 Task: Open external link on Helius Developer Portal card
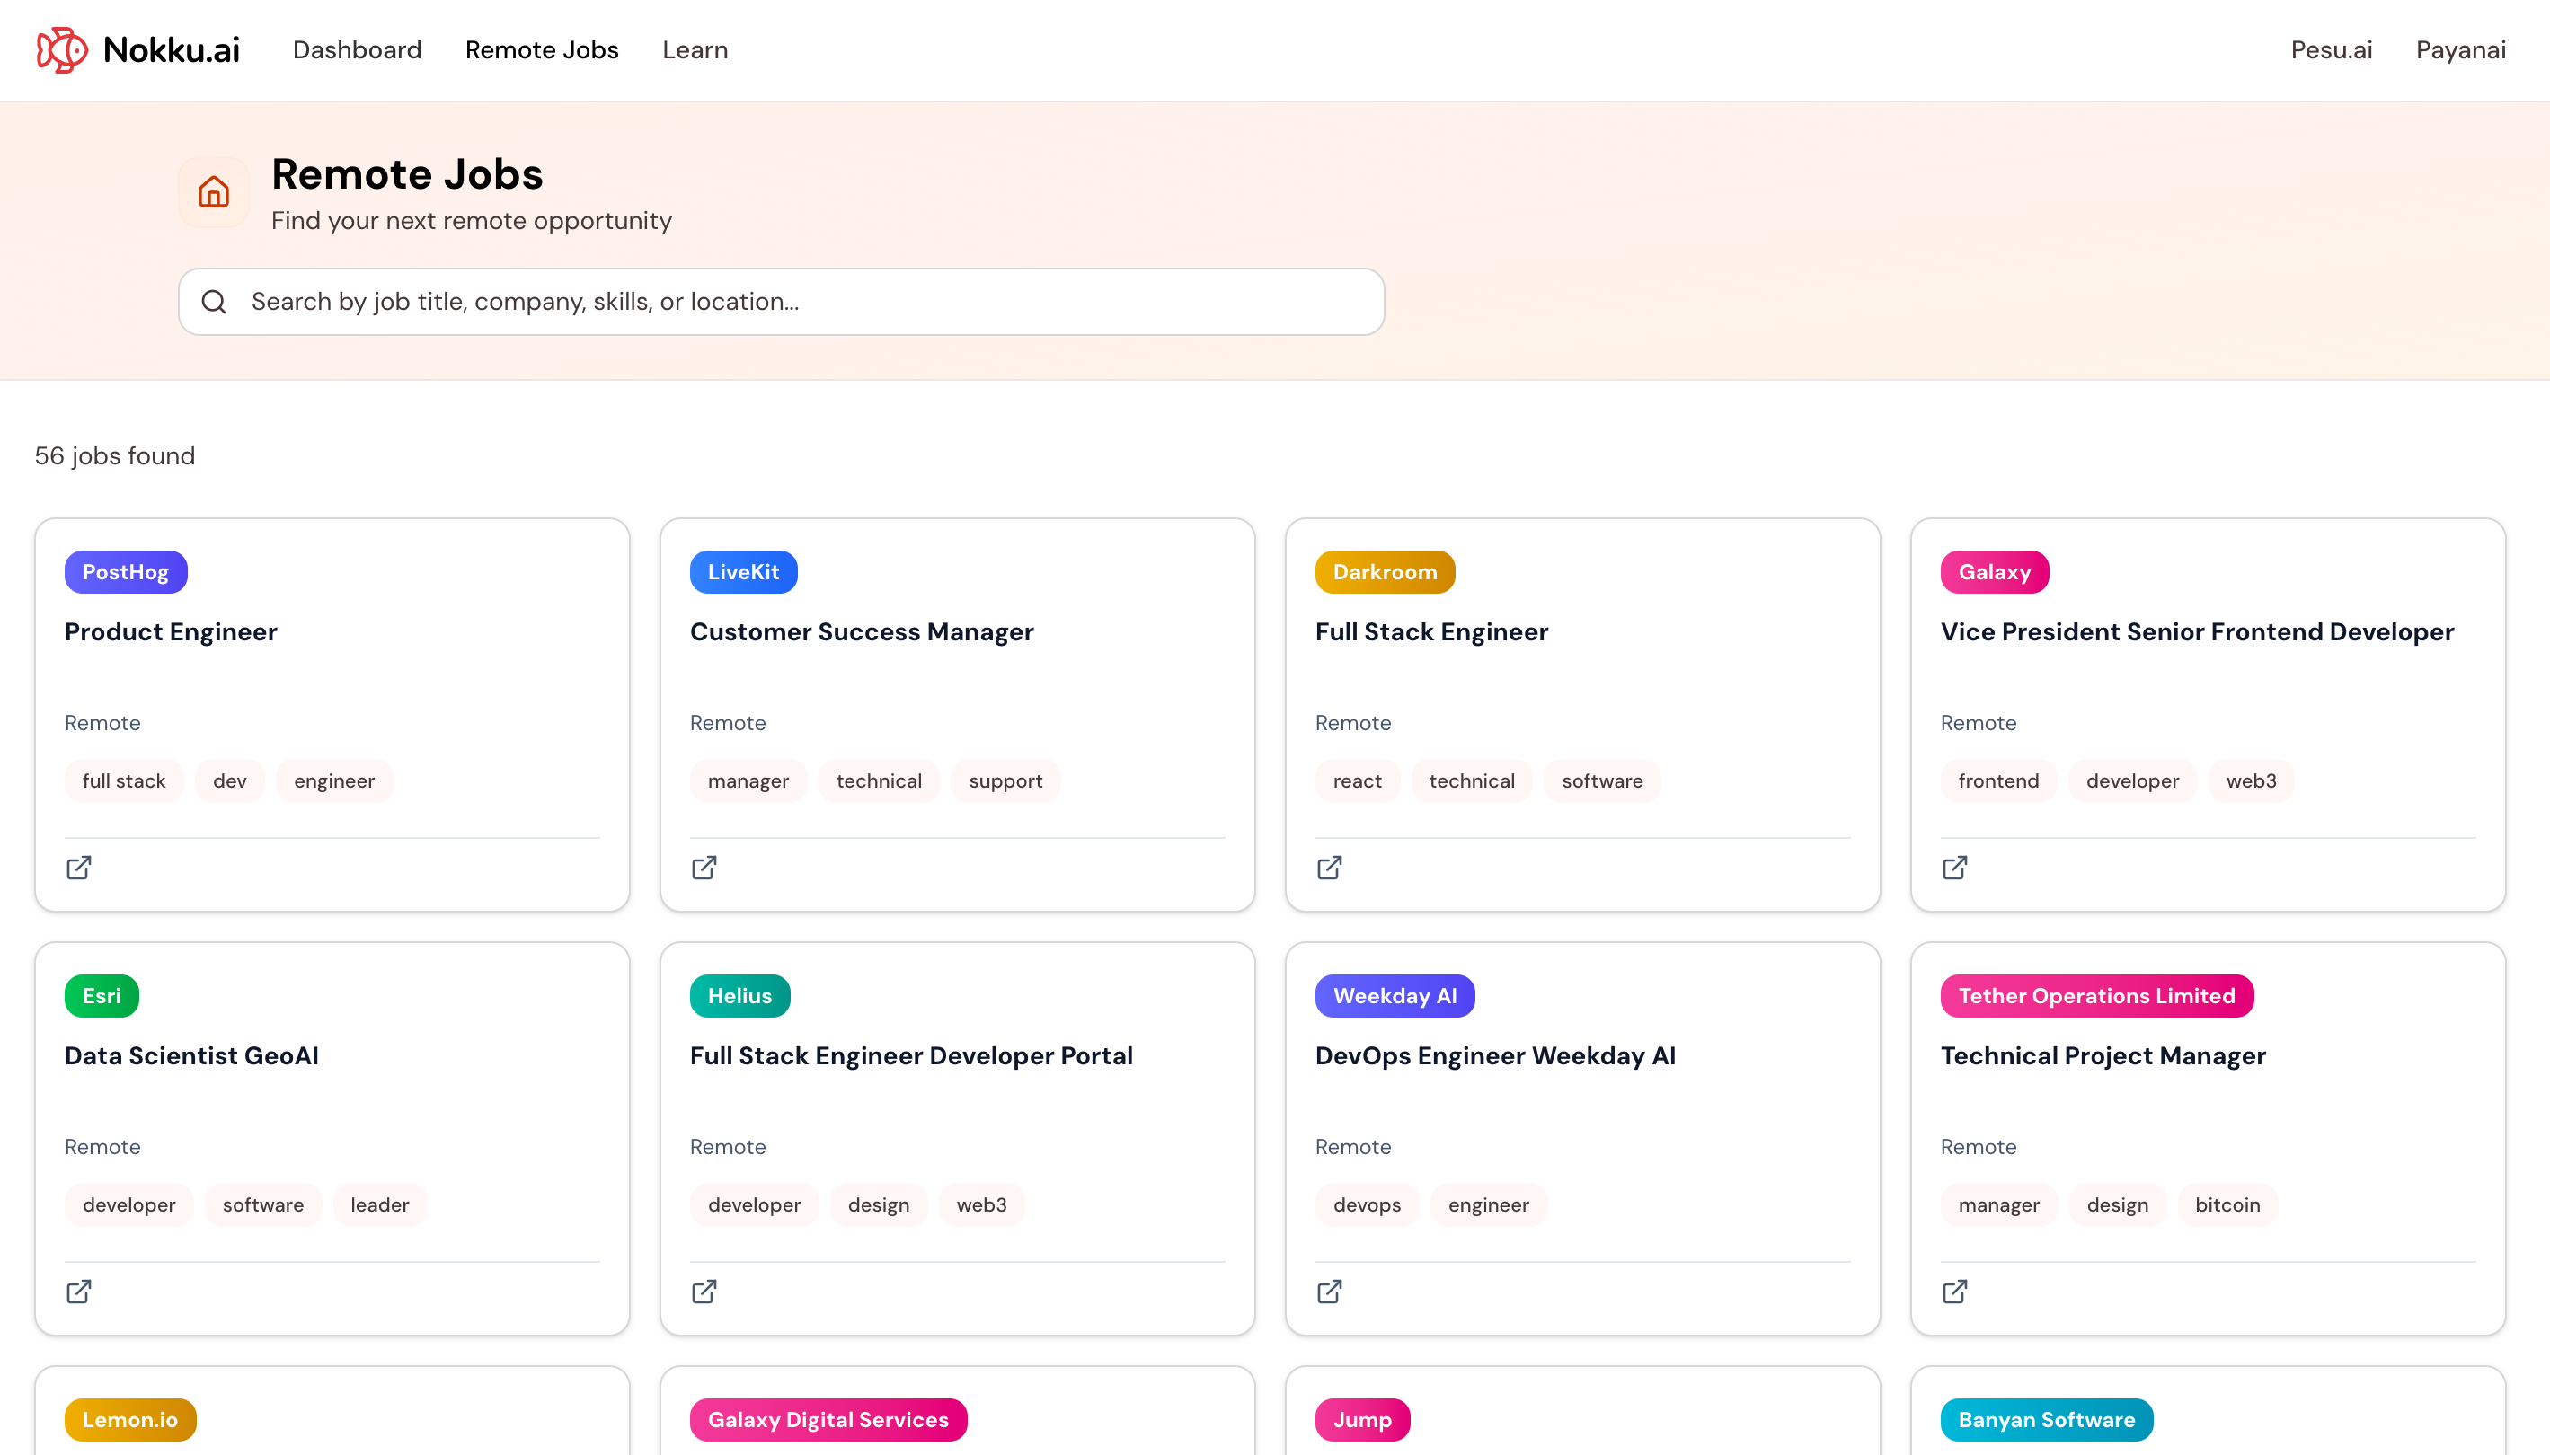pyautogui.click(x=704, y=1292)
